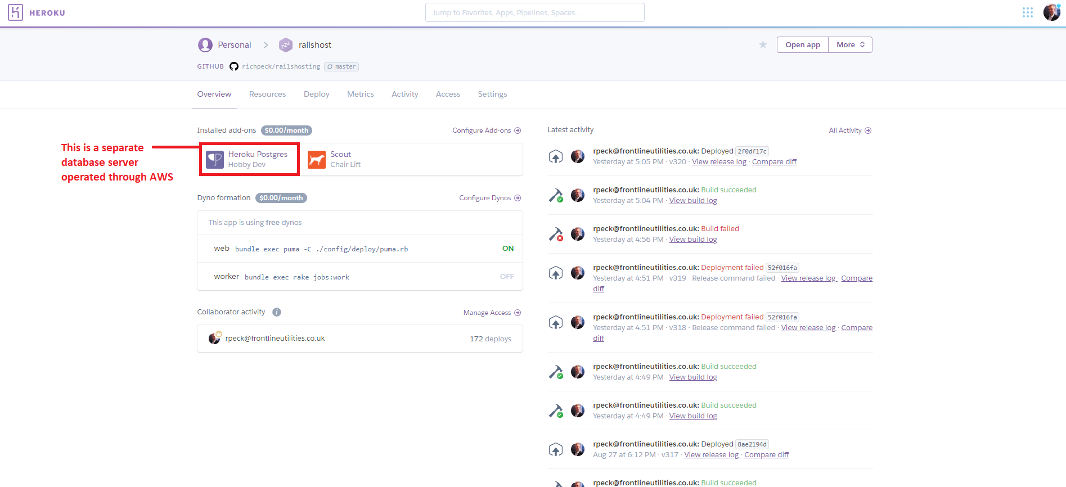Click the All Activity arrow icon

click(868, 130)
